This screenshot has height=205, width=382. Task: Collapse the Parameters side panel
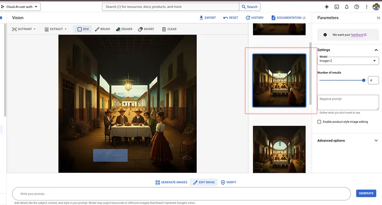click(378, 18)
